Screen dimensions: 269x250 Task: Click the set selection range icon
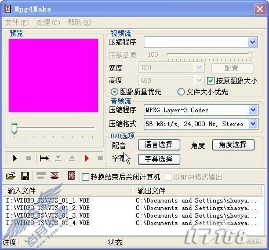45,159
